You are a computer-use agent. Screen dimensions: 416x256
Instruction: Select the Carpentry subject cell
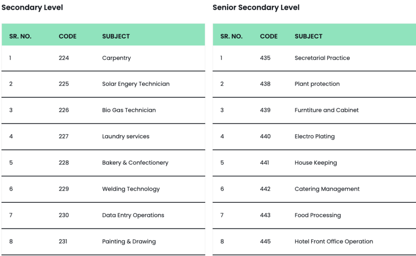[116, 58]
